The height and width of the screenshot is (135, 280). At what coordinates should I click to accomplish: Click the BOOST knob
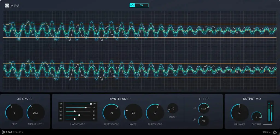tap(173, 109)
